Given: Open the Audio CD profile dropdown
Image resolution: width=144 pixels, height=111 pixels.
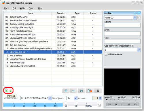Looking at the screenshot, I should 134,18.
